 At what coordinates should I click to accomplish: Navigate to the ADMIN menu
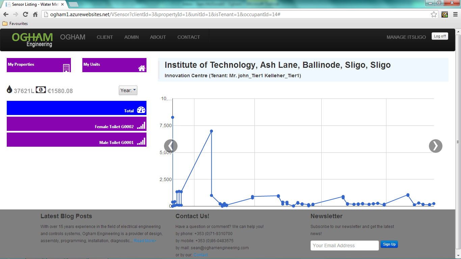pos(131,37)
